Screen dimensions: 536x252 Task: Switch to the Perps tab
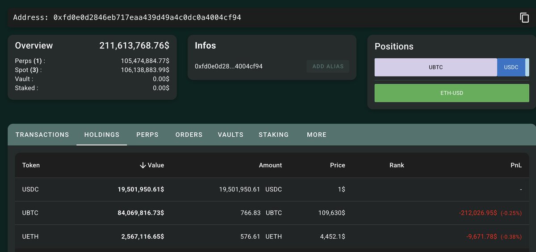point(147,134)
